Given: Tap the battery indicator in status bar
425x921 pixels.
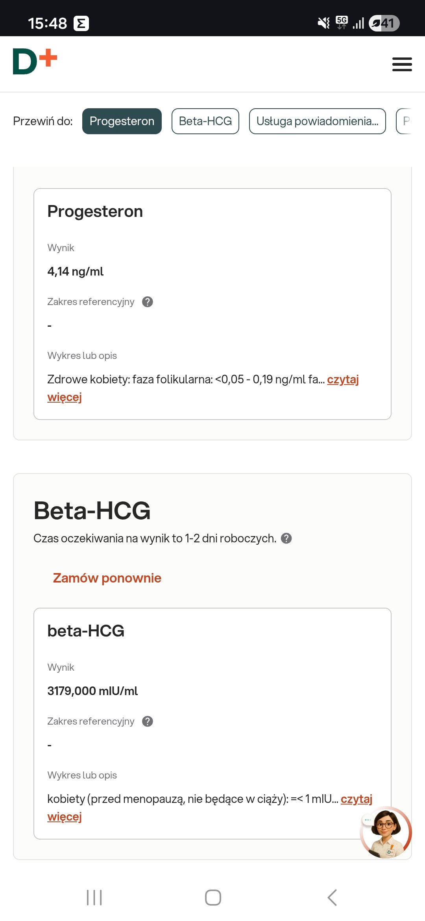Looking at the screenshot, I should coord(384,23).
